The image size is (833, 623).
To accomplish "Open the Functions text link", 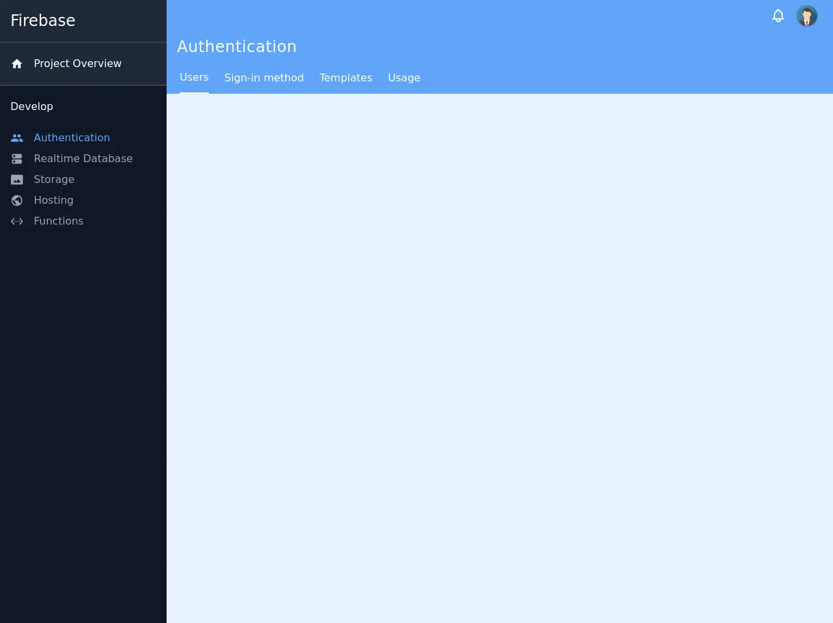I will tap(59, 221).
